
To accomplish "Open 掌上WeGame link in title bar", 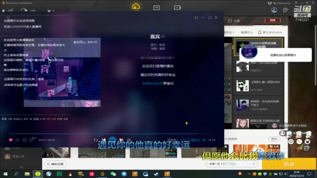I will coord(279,3).
